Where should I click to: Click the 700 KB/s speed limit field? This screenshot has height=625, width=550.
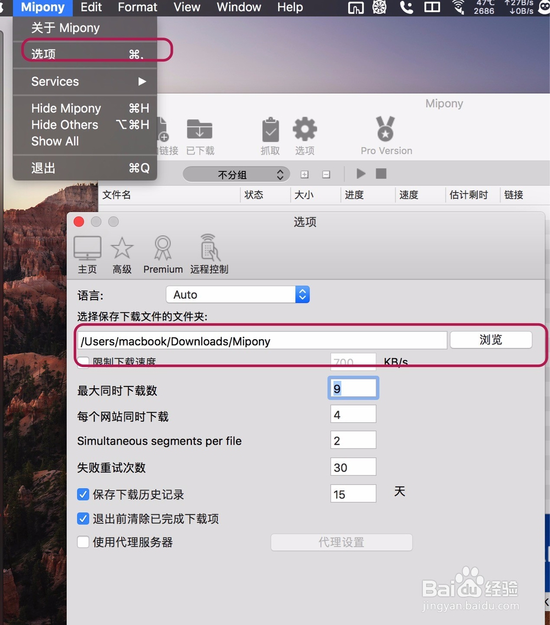[x=353, y=362]
